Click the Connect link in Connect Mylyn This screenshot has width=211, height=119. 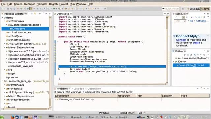click(x=181, y=40)
